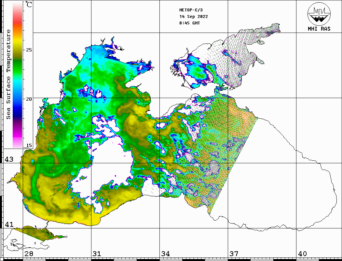Click longitude label '28'

[29, 254]
